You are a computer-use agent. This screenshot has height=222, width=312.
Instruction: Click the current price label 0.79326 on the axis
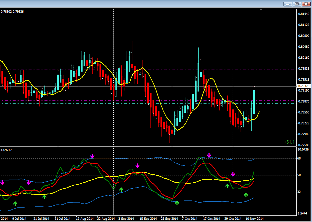point(304,86)
